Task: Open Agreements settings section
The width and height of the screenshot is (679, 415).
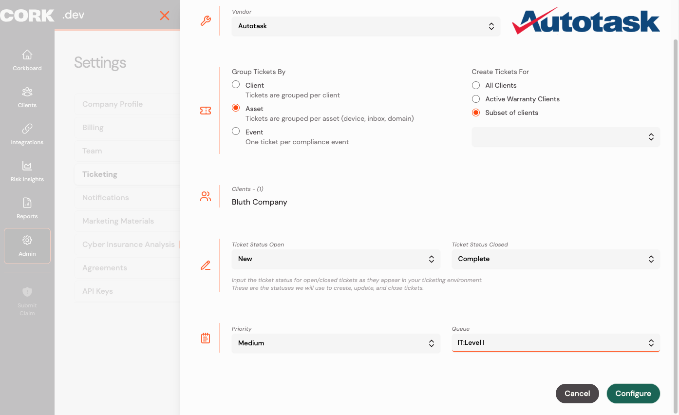Action: [x=127, y=268]
